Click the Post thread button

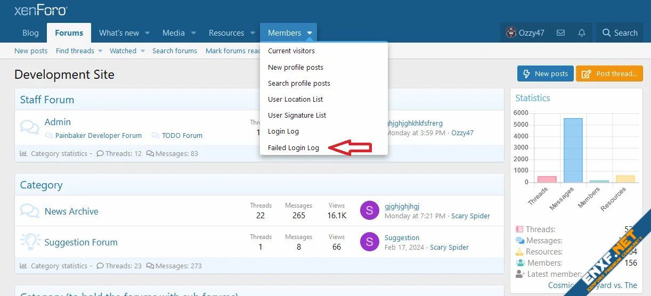coord(609,74)
